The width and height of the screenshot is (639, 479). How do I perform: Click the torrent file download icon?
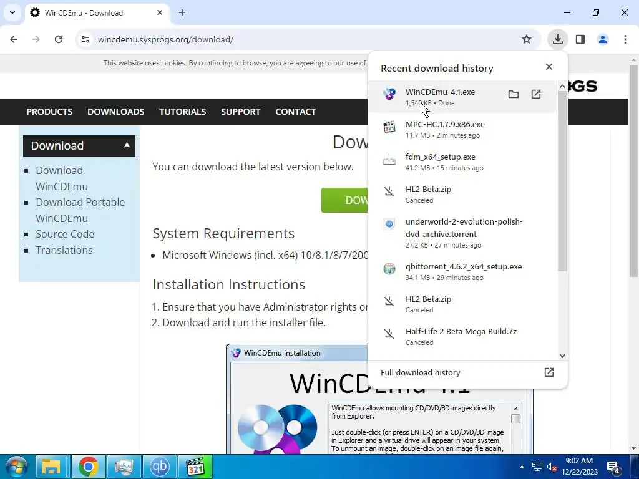[x=389, y=224]
